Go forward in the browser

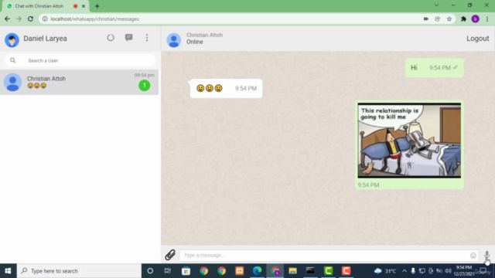coord(19,19)
